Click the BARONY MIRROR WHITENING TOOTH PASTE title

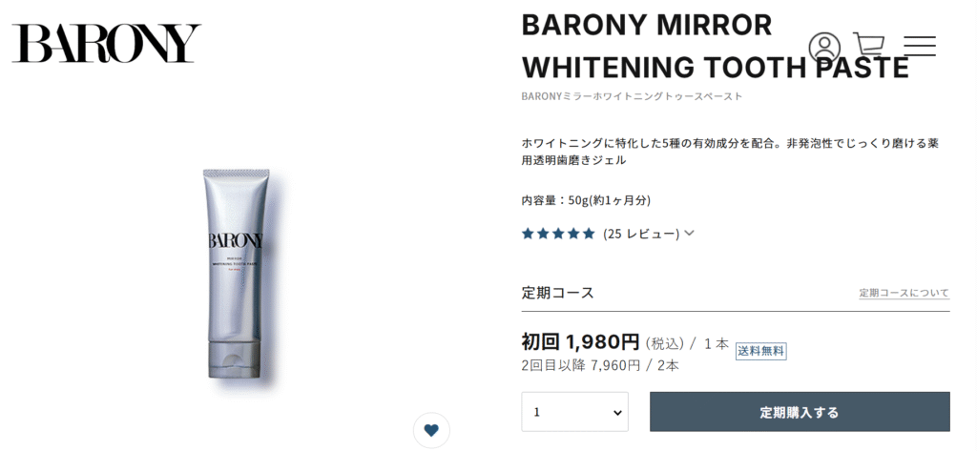(715, 46)
